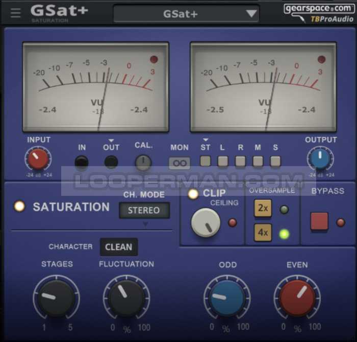
Task: Select the M mid monitor button
Action: click(258, 162)
